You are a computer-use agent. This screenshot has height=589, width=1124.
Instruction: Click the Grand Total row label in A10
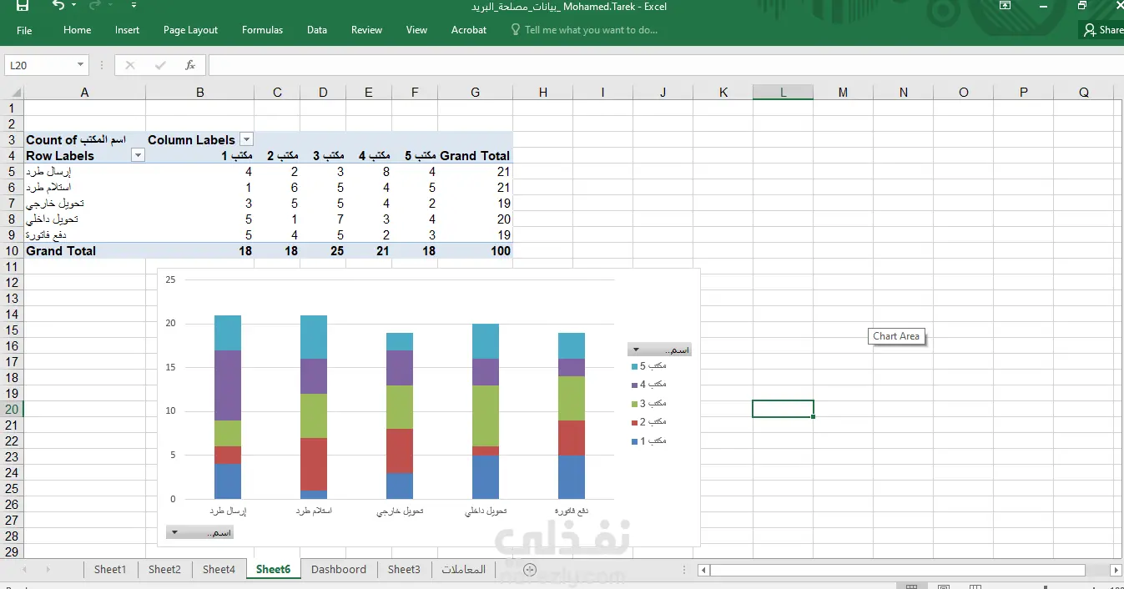84,250
